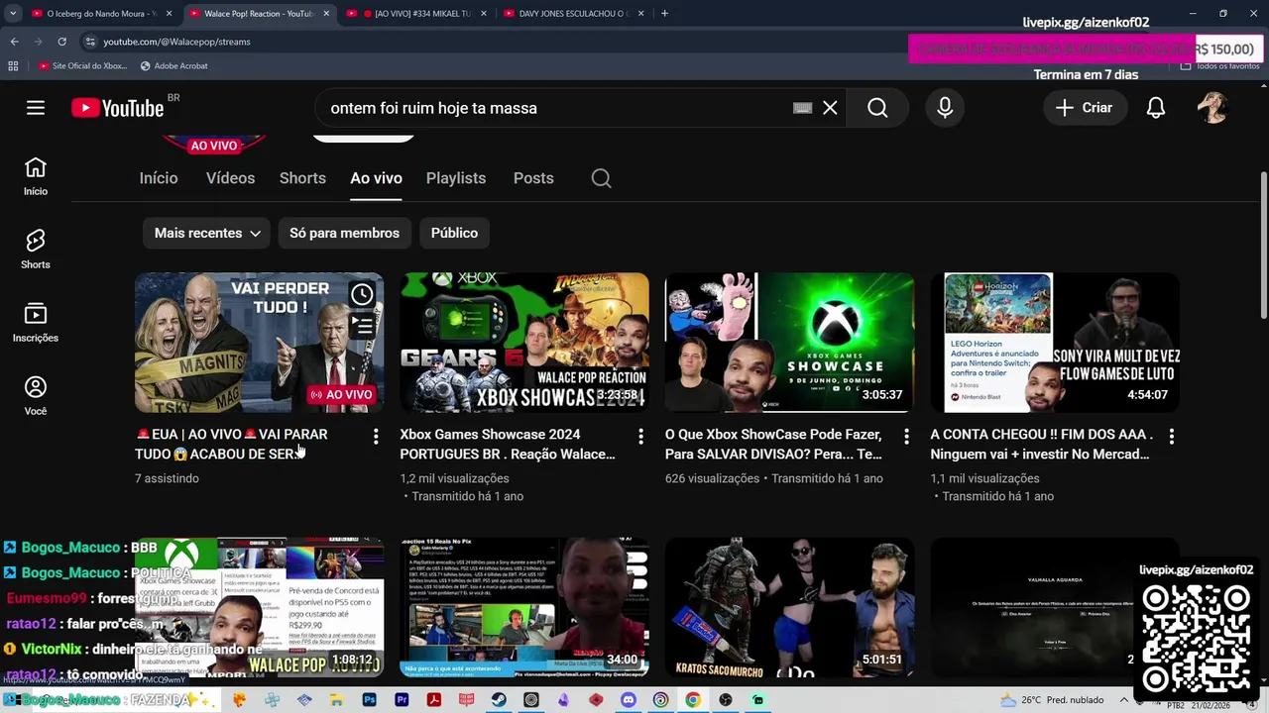Open a new browser tab with plus
Screen dimensions: 1269x713
pyautogui.click(x=664, y=14)
